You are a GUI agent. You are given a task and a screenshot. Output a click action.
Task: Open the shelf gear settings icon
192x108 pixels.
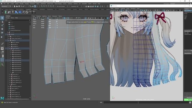point(2,13)
